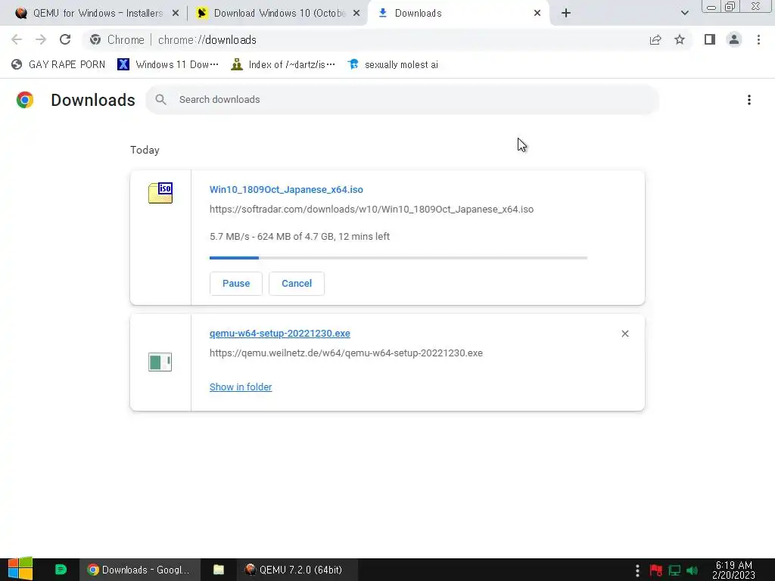Go back with the back arrow
This screenshot has width=775, height=581.
[17, 39]
